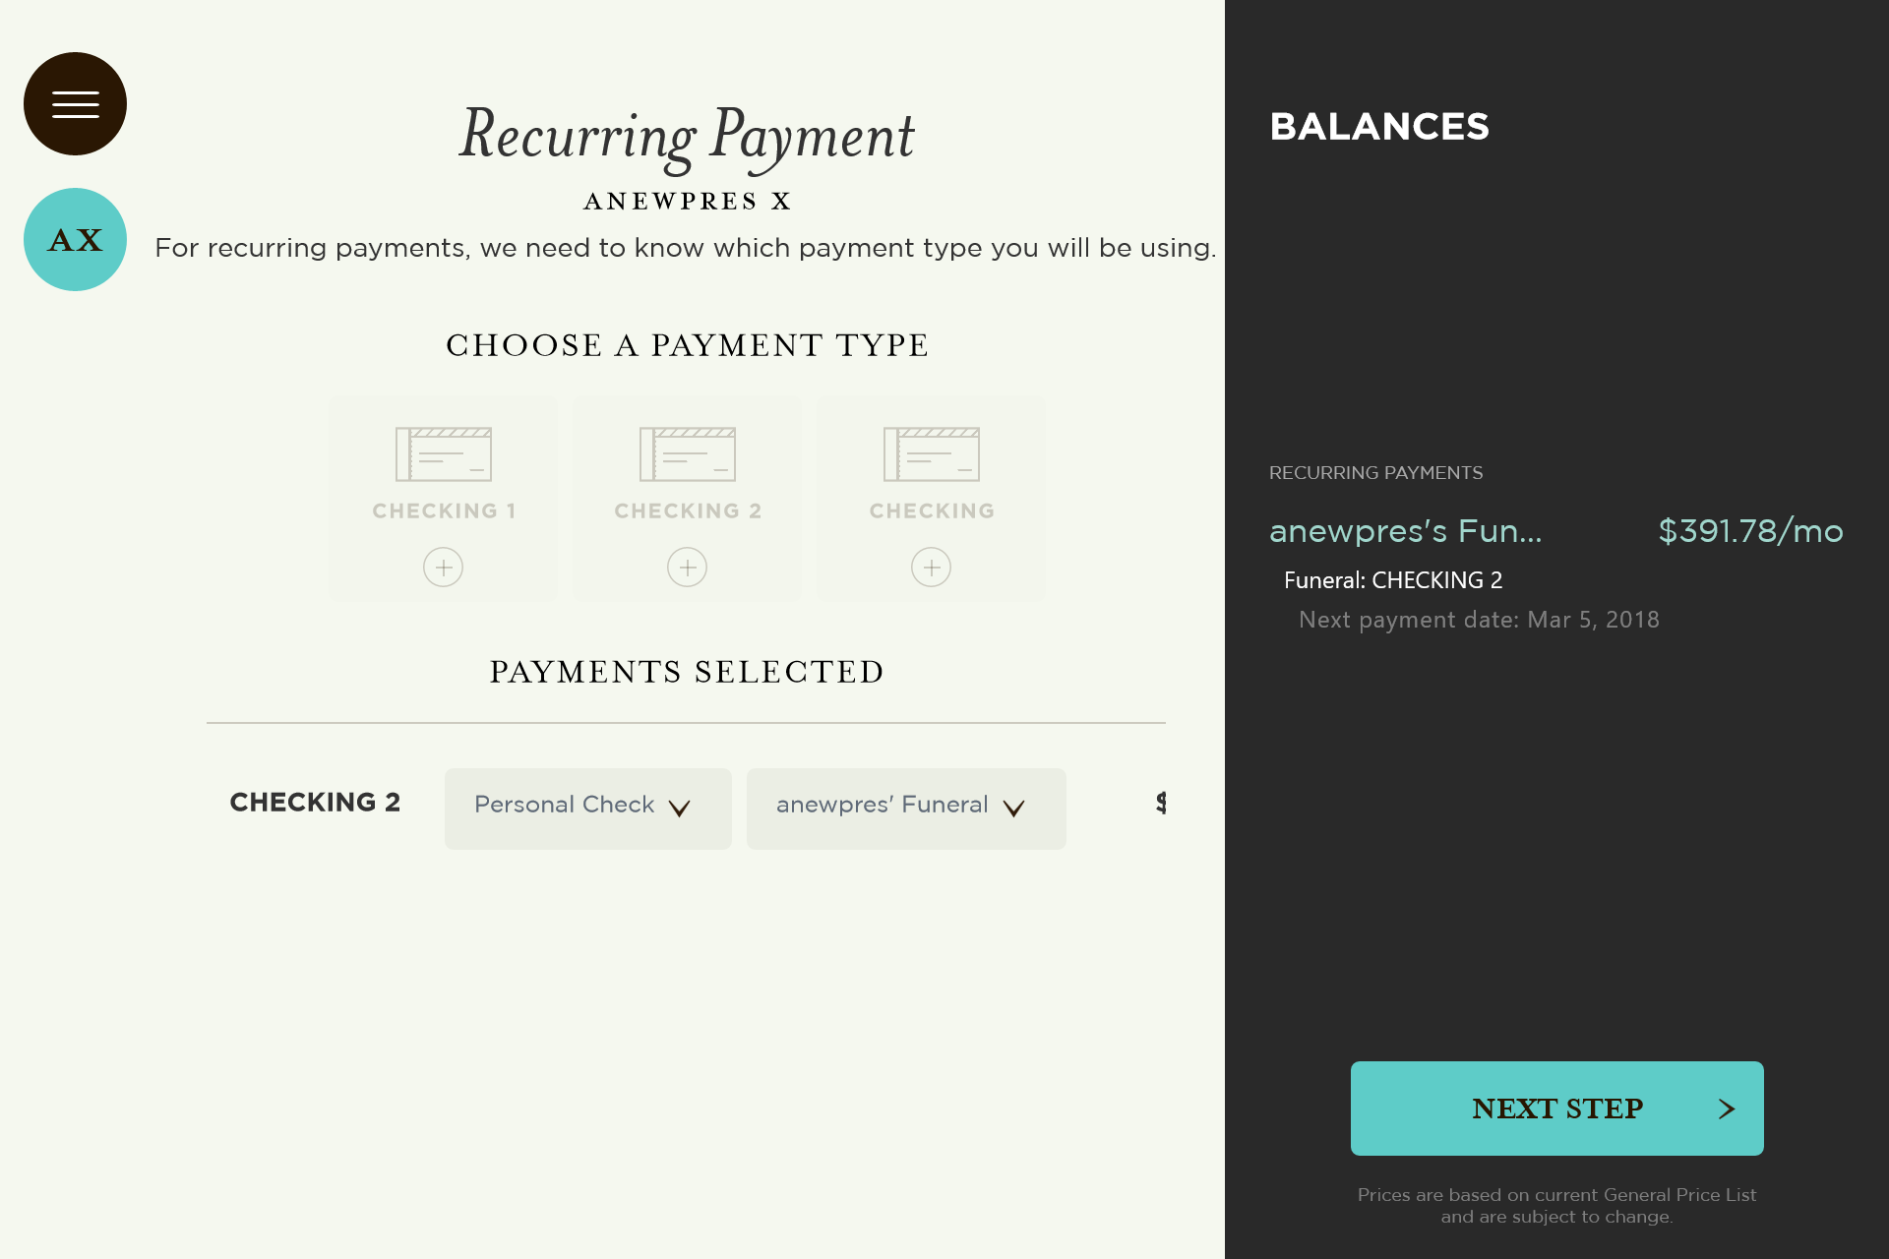
Task: Click the arrow on NEXT STEP
Action: pyautogui.click(x=1726, y=1109)
